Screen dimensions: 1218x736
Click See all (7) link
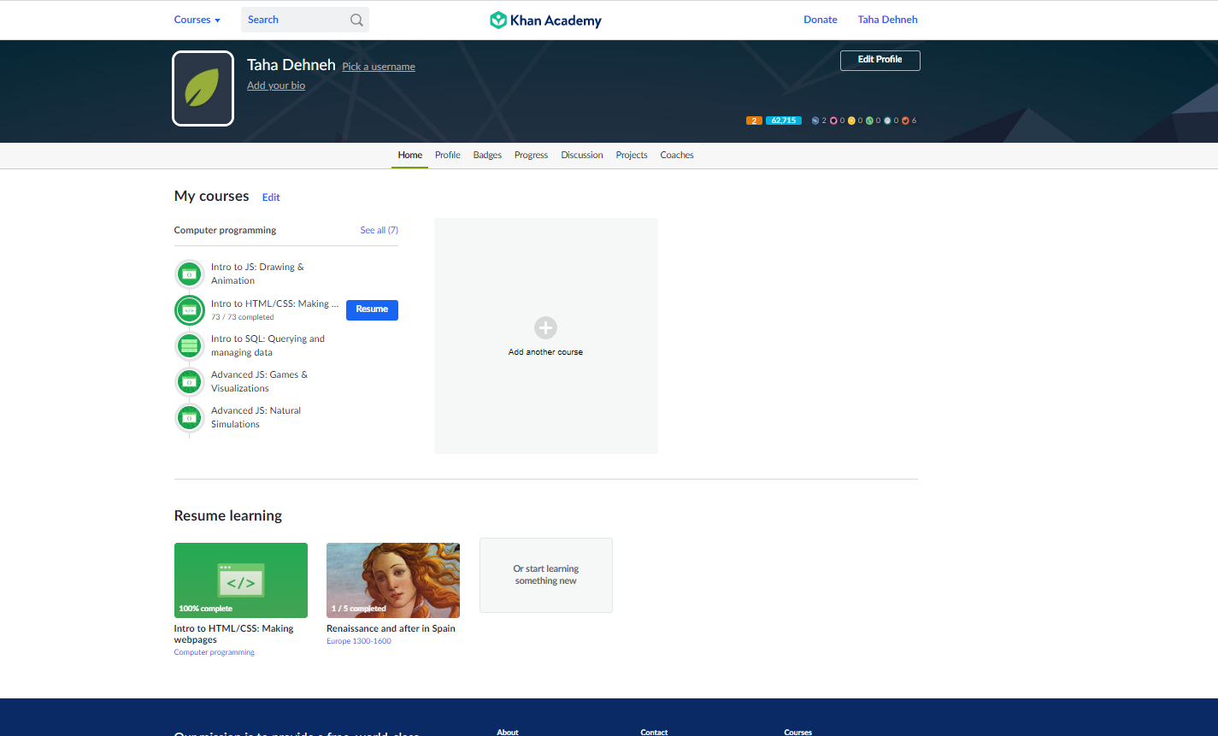380,230
